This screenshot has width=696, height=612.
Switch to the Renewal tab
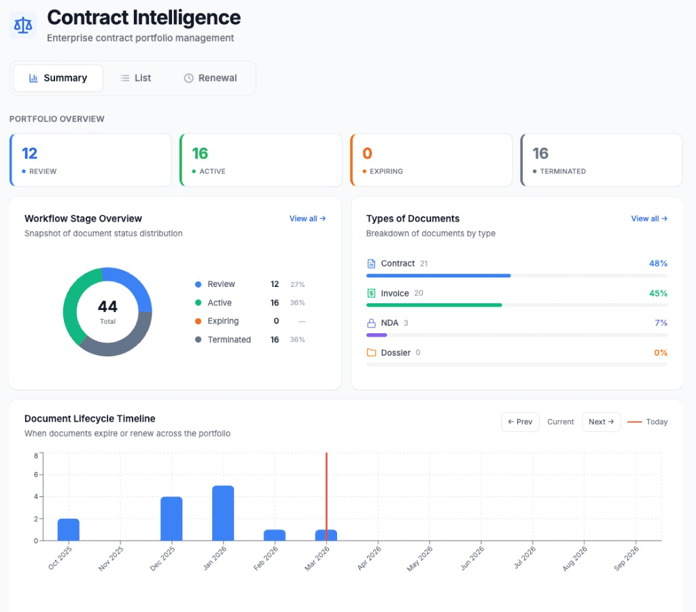[x=210, y=78]
